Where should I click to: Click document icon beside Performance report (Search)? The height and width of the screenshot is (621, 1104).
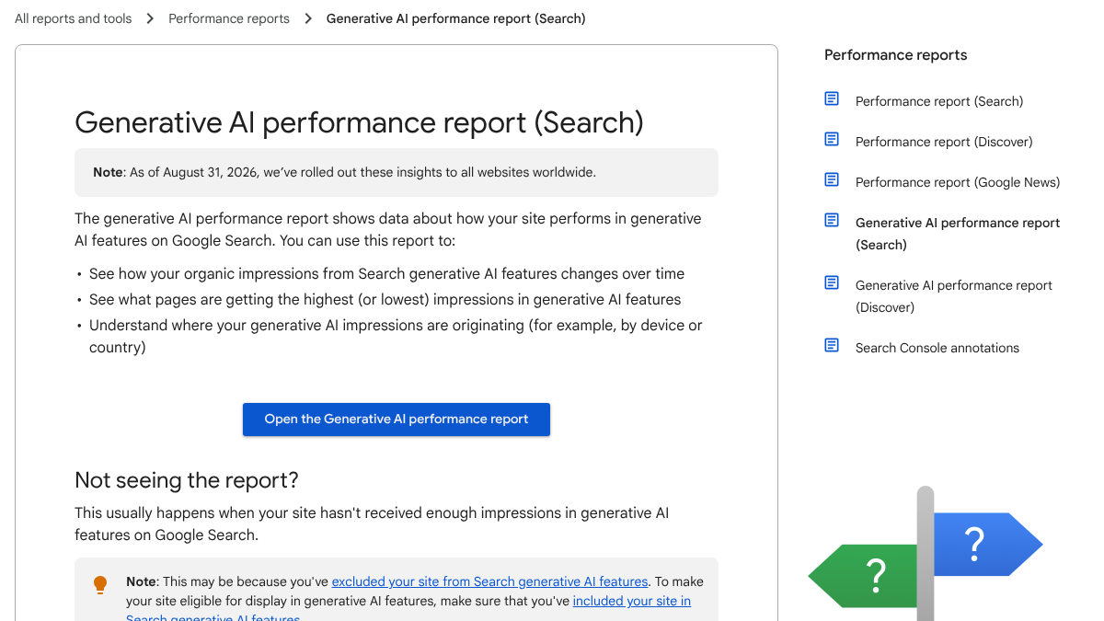(x=832, y=98)
